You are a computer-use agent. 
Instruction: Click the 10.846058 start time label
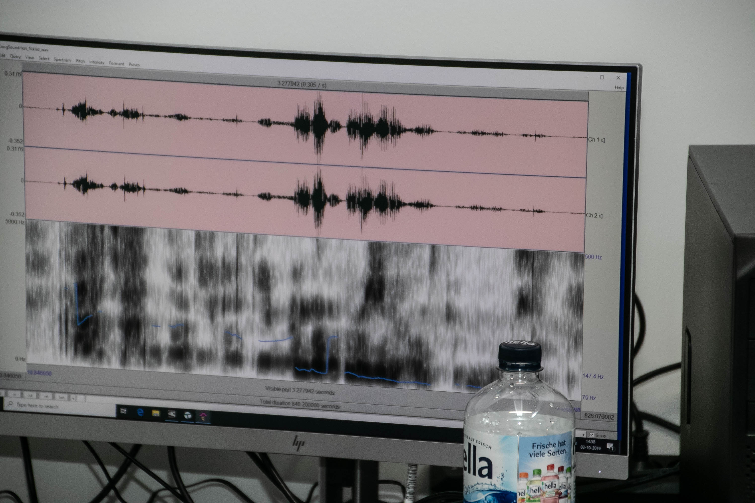[x=39, y=373]
